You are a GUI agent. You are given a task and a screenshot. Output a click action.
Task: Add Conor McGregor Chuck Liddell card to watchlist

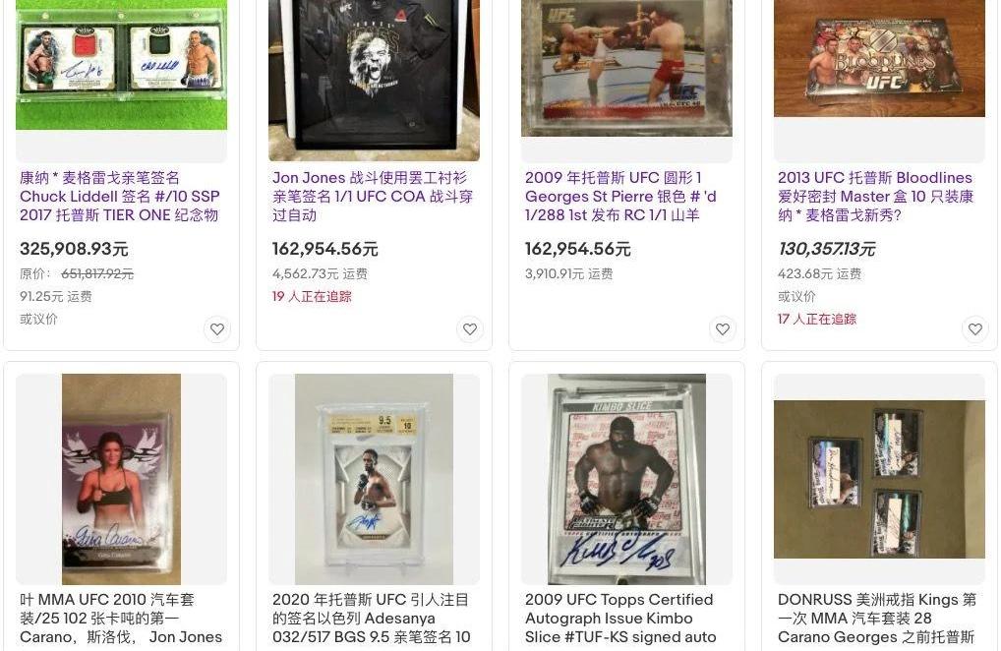click(x=217, y=329)
